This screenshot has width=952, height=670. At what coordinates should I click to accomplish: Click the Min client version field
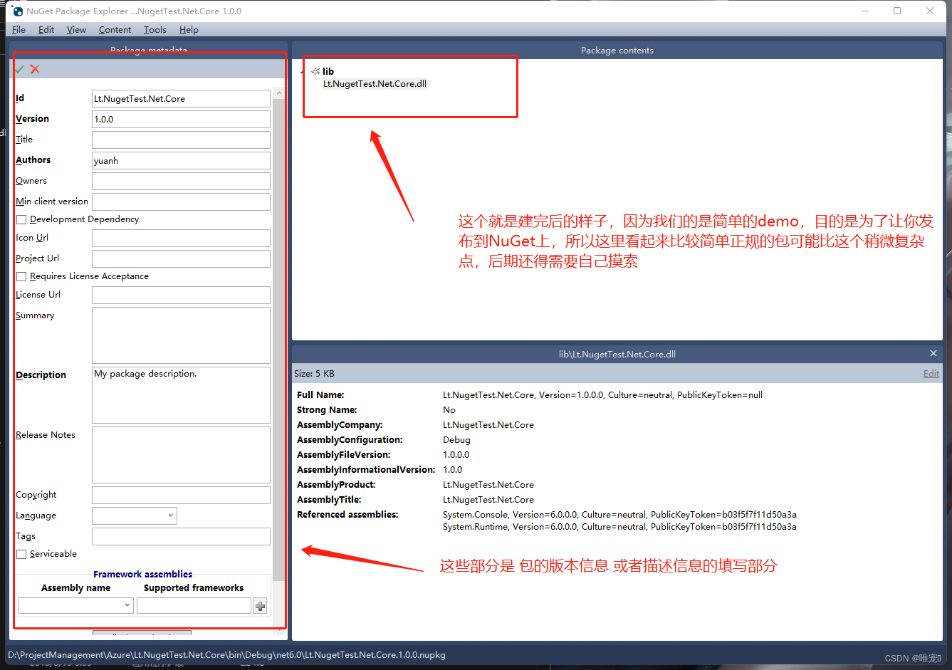pyautogui.click(x=181, y=201)
